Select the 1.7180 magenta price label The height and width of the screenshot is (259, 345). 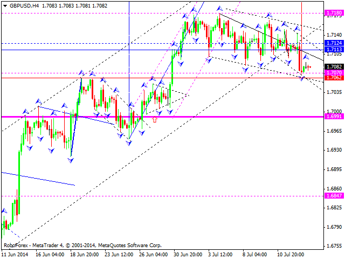point(334,12)
